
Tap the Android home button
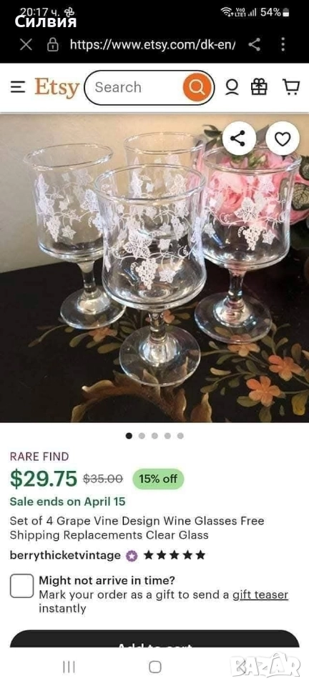click(155, 667)
